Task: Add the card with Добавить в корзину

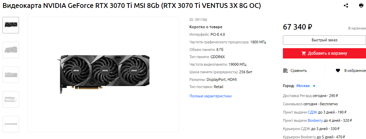Action: [324, 53]
